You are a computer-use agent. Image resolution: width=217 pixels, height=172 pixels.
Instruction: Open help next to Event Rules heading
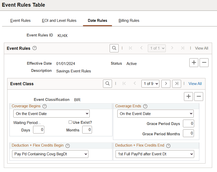pyautogui.click(x=35, y=48)
